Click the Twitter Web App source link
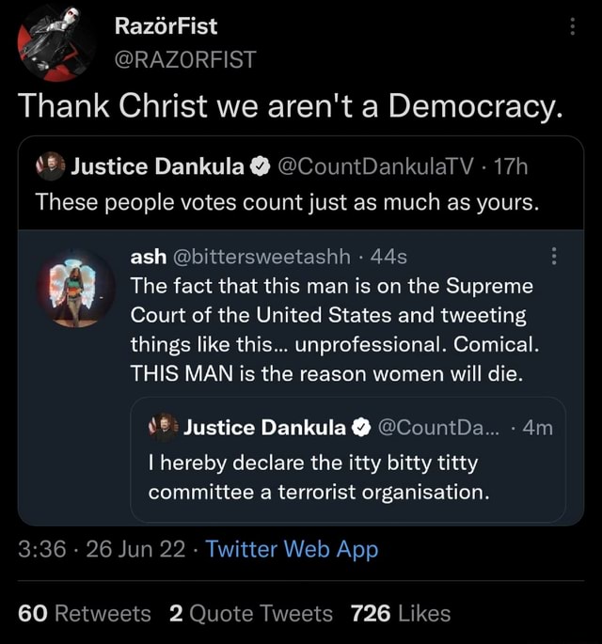This screenshot has width=602, height=644. click(292, 550)
